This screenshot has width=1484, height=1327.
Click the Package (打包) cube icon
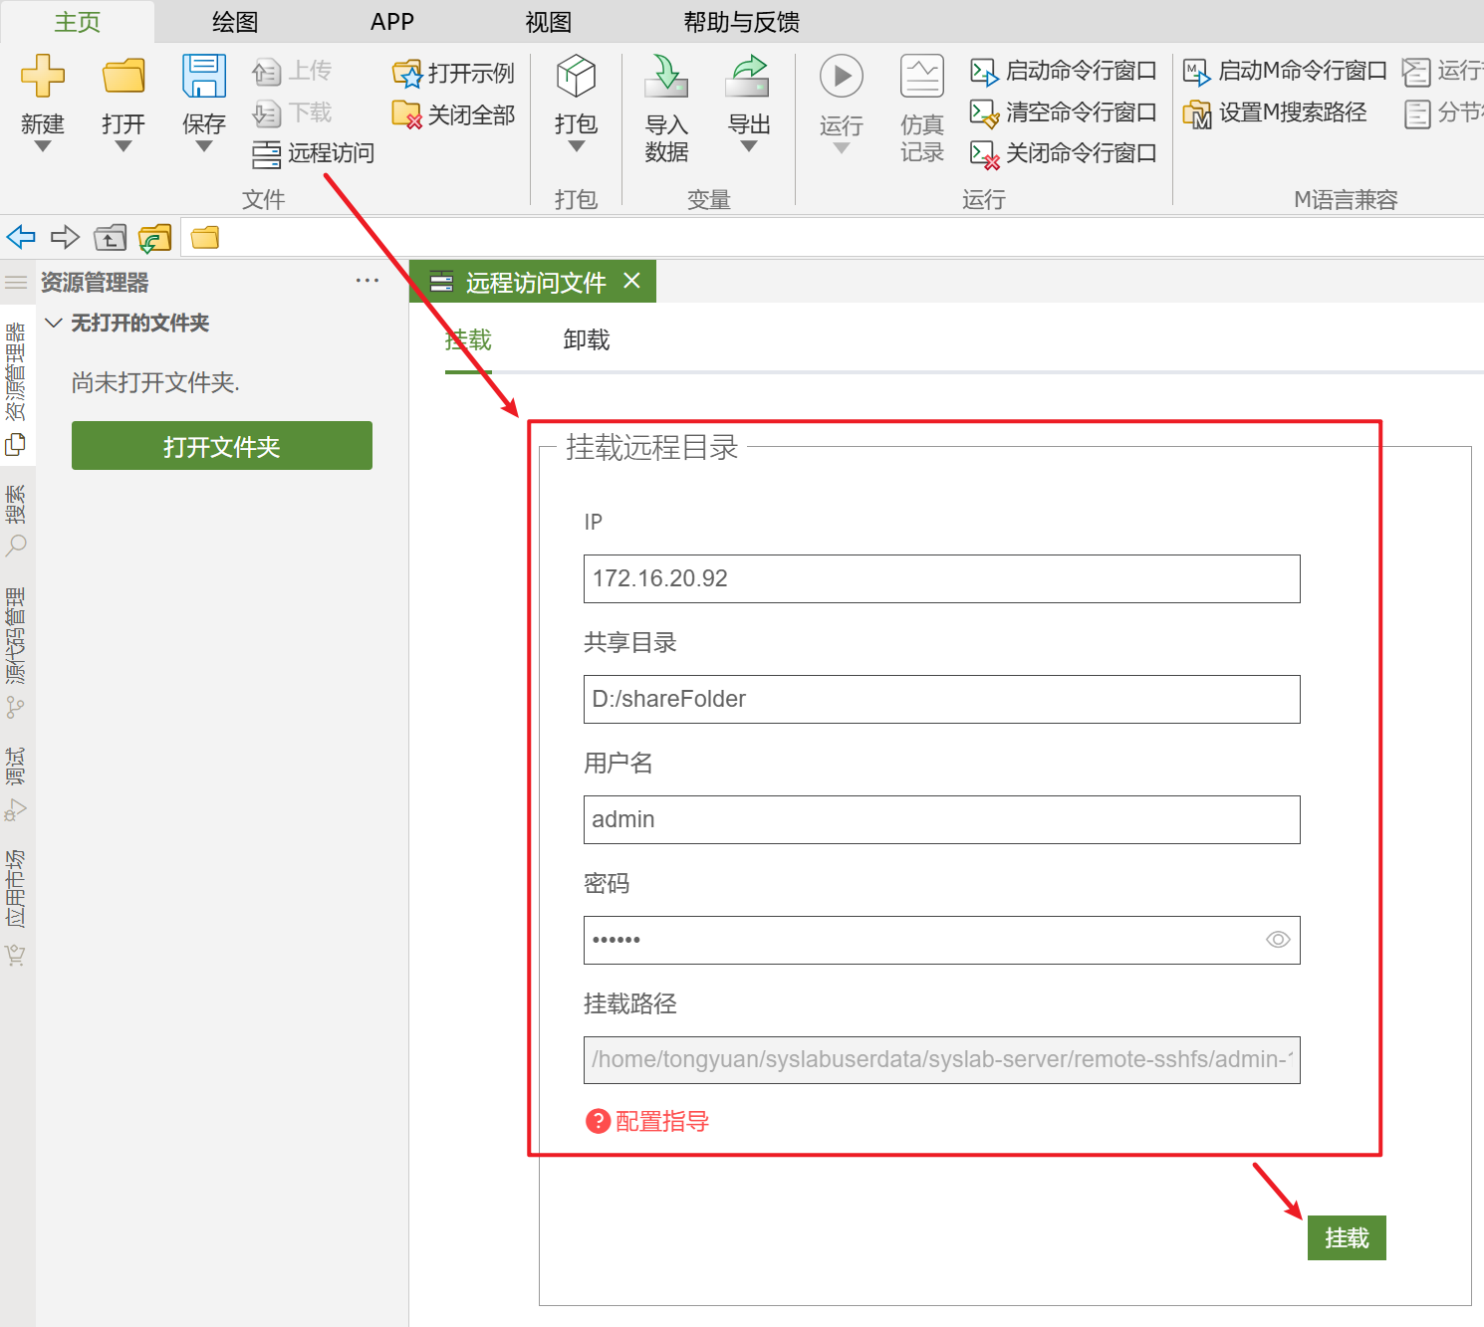tap(576, 77)
